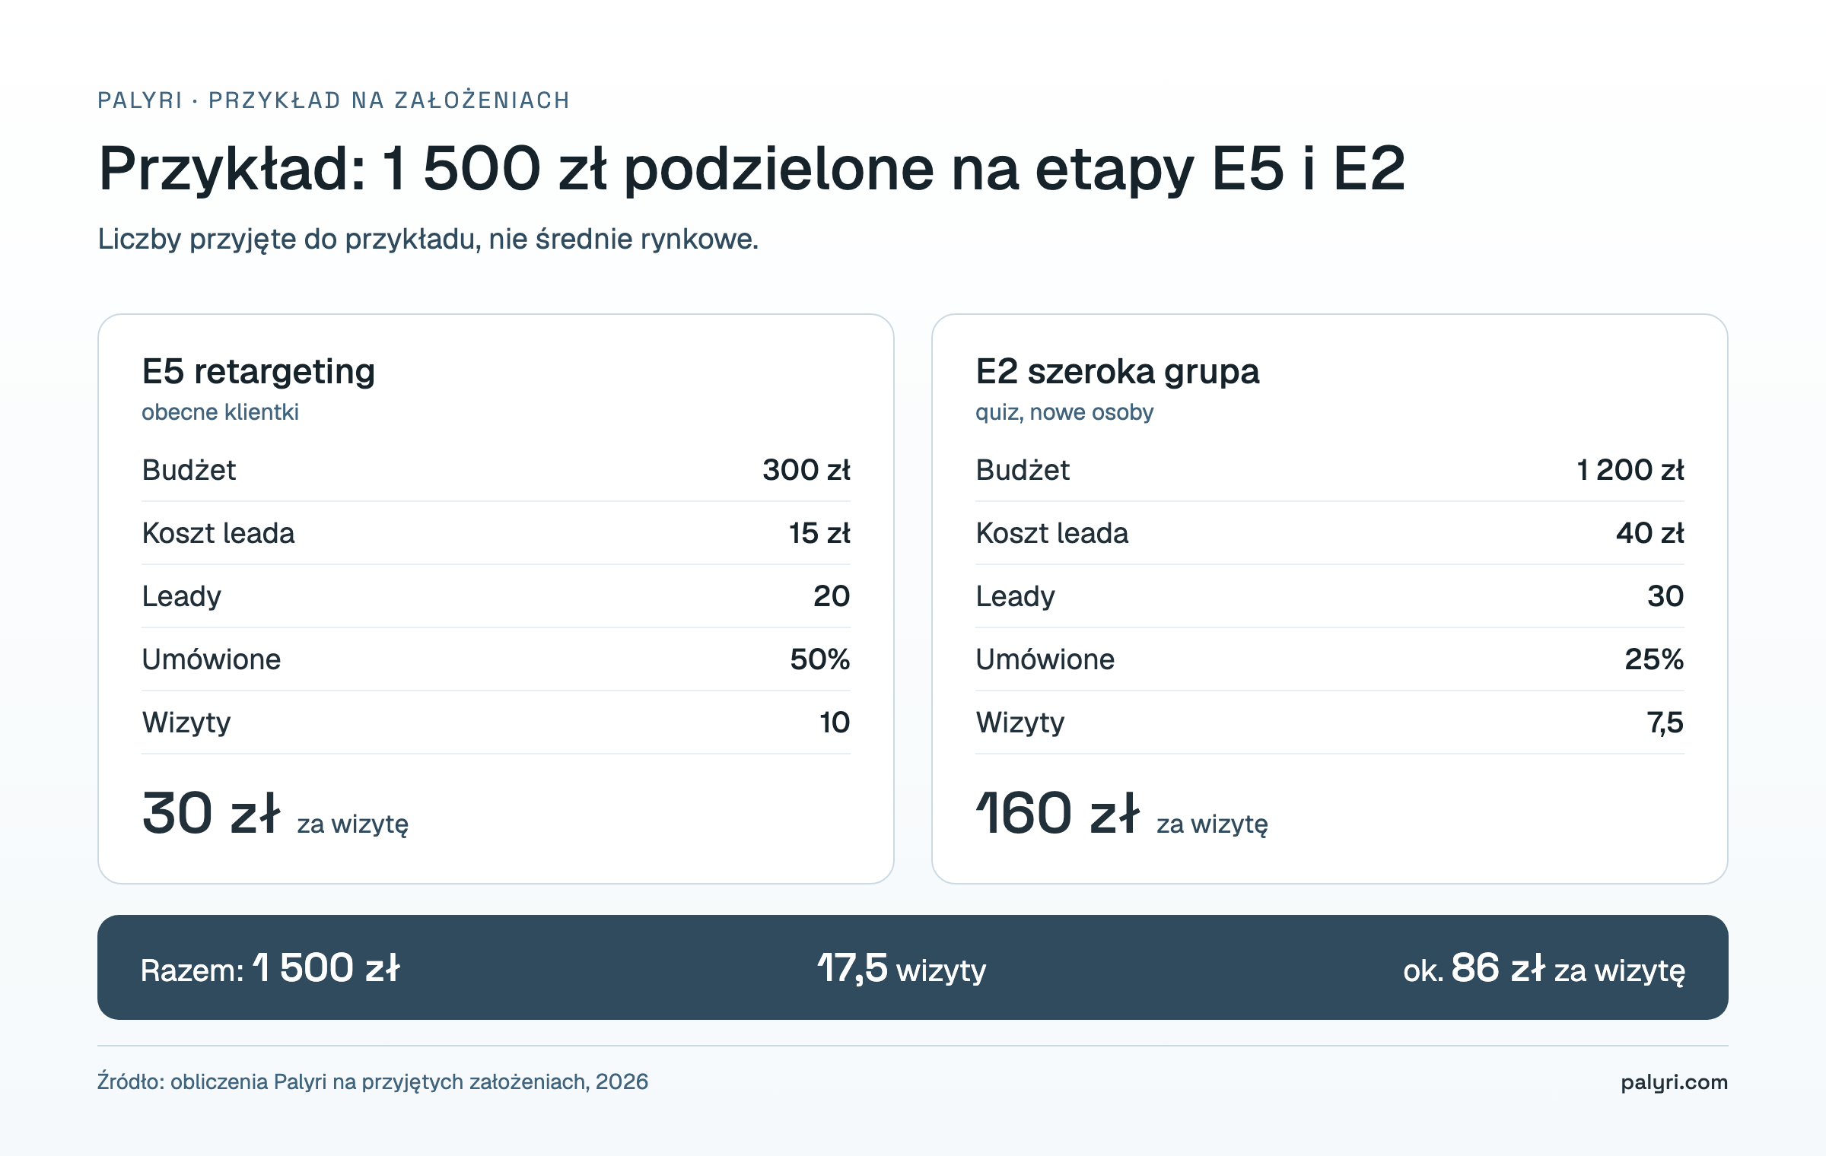
Task: Click the '160 zł' per visit total
Action: pyautogui.click(x=1058, y=813)
